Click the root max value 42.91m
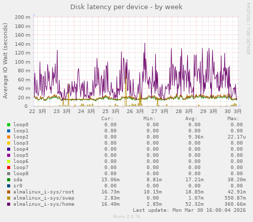Image resolution: width=253 pixels, height=222 pixels. (237, 192)
